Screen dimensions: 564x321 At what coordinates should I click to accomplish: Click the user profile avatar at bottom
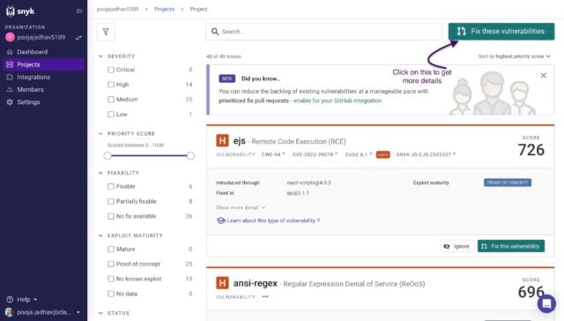click(x=10, y=312)
